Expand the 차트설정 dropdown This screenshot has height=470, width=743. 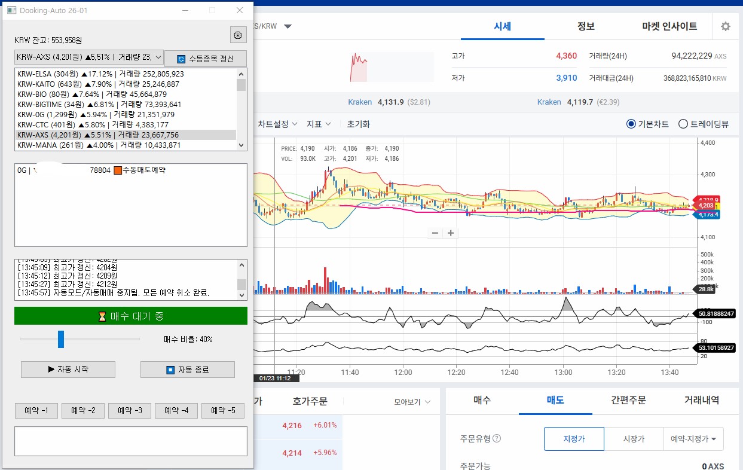click(277, 124)
